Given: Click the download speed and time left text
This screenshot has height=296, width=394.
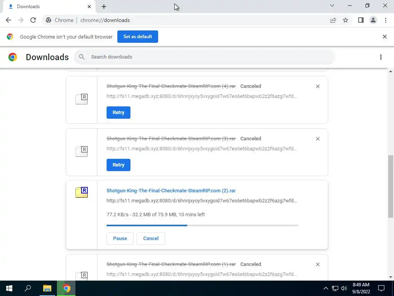Looking at the screenshot, I should (155, 214).
